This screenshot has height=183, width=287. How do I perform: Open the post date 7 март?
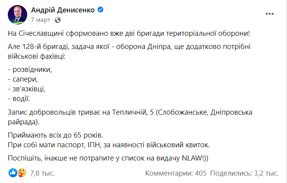tap(40, 20)
